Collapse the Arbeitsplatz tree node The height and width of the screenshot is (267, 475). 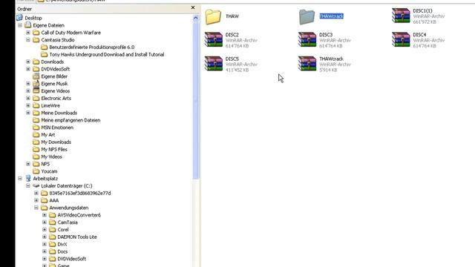(x=20, y=179)
